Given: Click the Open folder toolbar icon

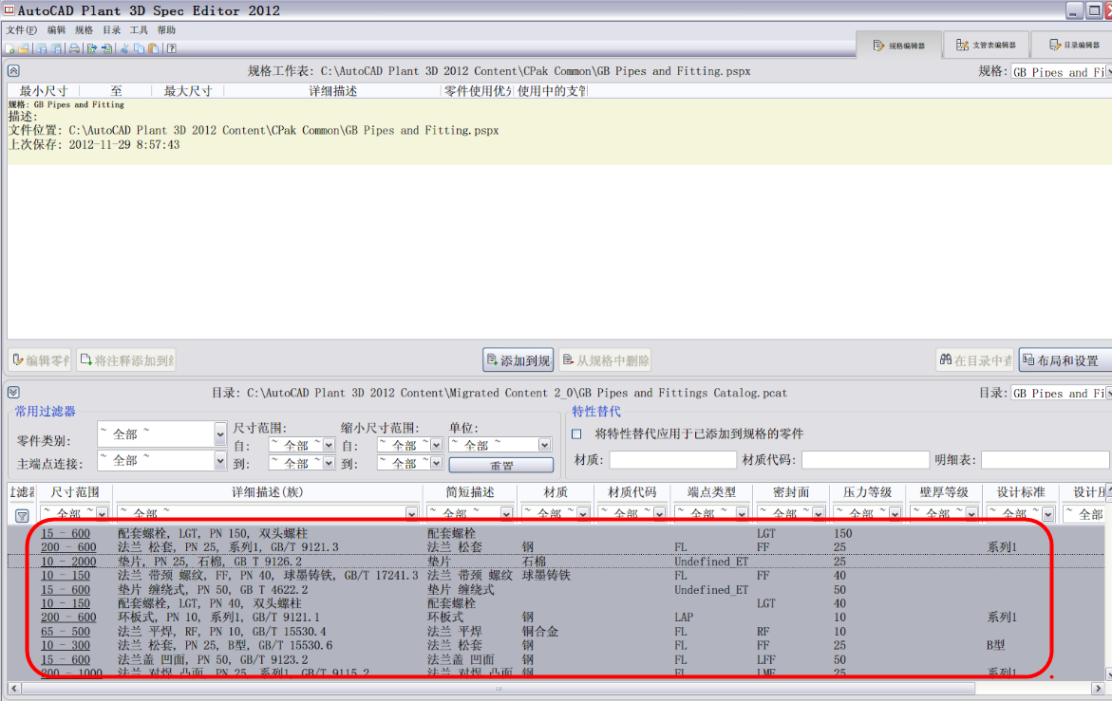Looking at the screenshot, I should tap(24, 48).
